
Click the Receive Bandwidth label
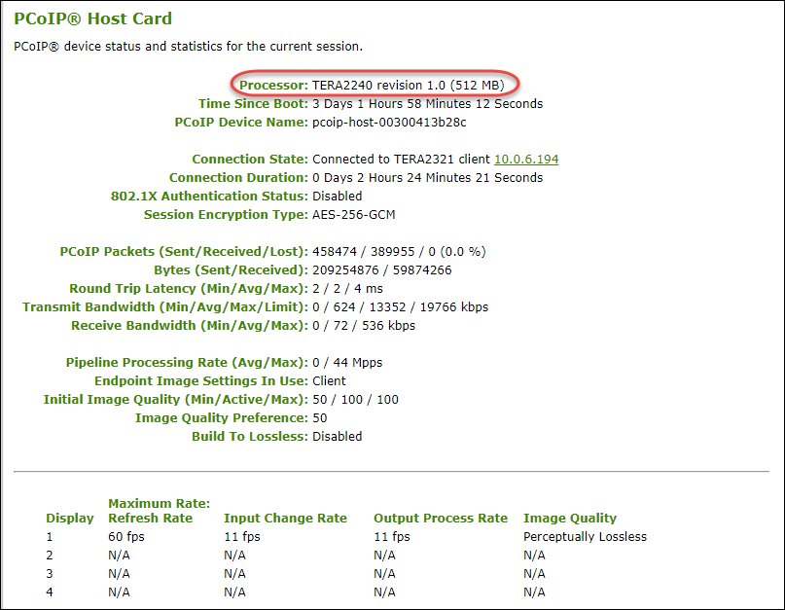point(190,326)
